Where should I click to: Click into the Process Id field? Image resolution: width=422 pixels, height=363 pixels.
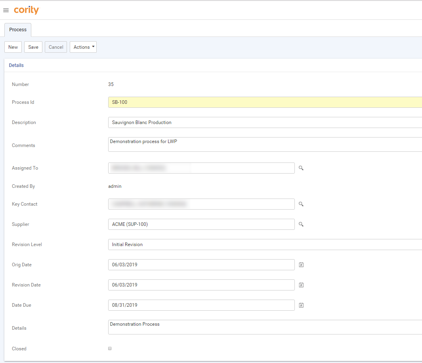265,102
